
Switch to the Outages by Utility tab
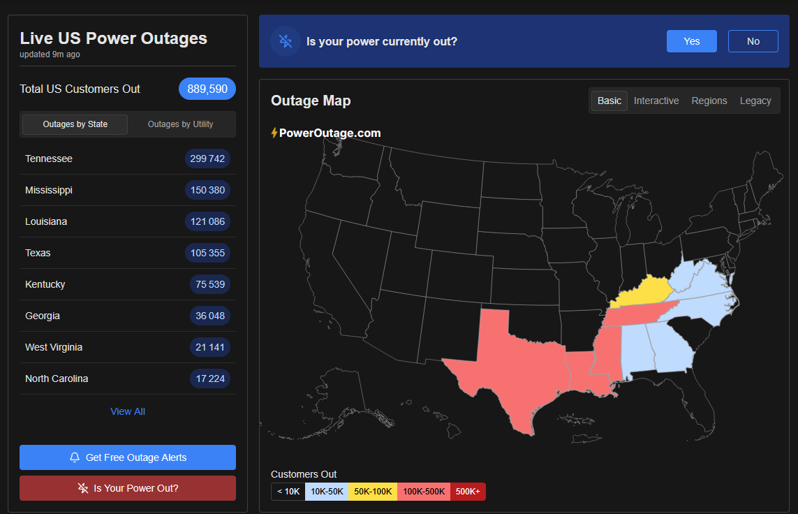point(180,124)
